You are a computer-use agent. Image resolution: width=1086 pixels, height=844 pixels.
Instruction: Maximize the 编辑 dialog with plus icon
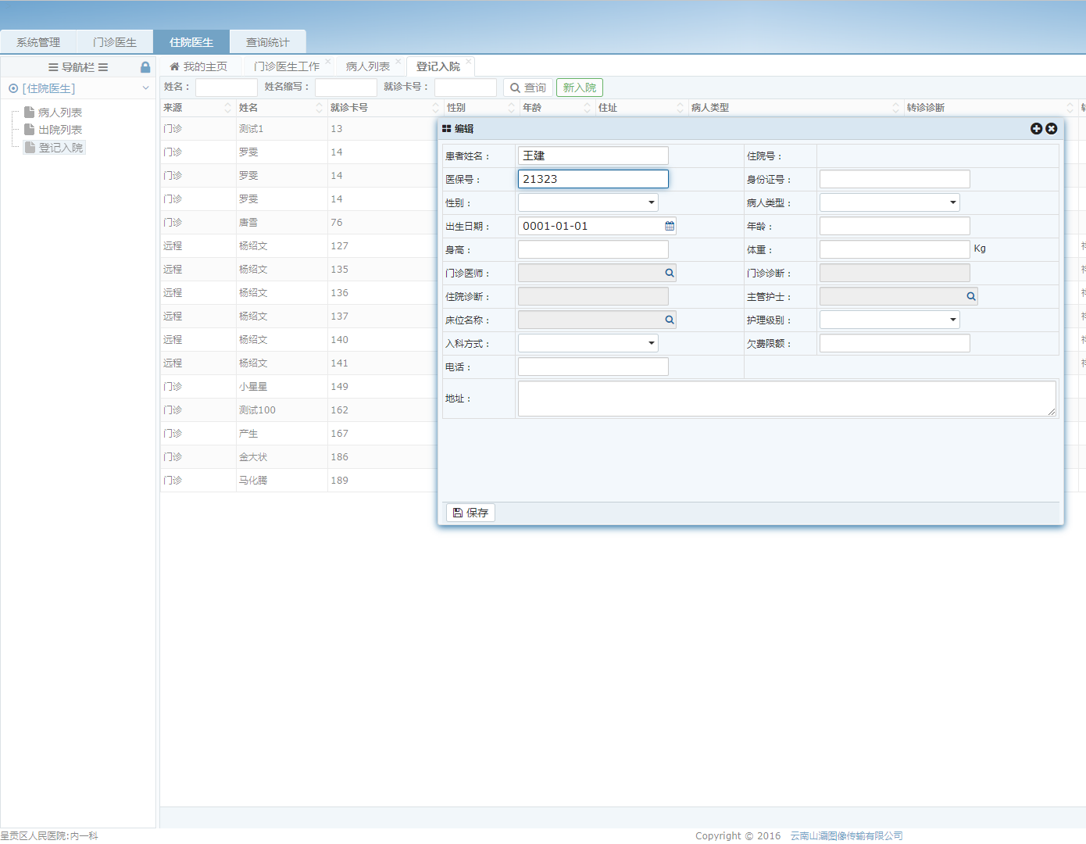pyautogui.click(x=1036, y=129)
